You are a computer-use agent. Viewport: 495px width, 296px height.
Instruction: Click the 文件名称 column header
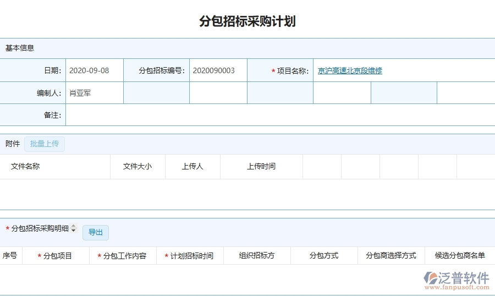25,167
